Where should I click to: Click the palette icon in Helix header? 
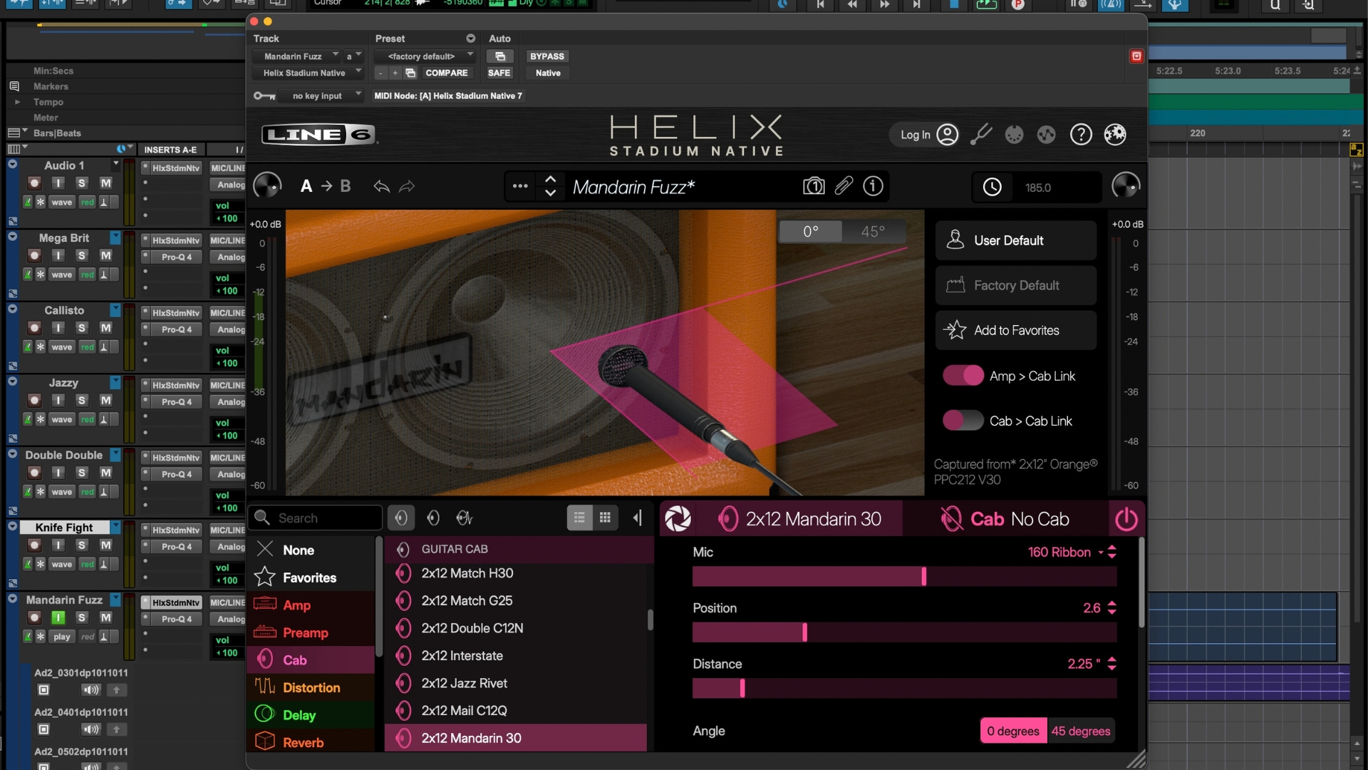click(1014, 134)
